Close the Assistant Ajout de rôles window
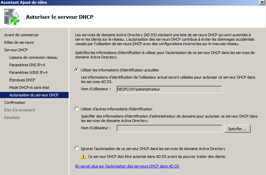The height and width of the screenshot is (175, 266). [262, 2]
